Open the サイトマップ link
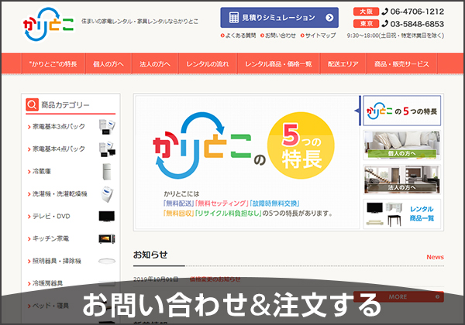The width and height of the screenshot is (465, 325). coord(319,36)
